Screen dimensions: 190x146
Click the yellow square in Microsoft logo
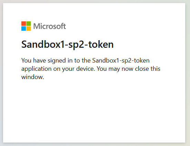29,29
